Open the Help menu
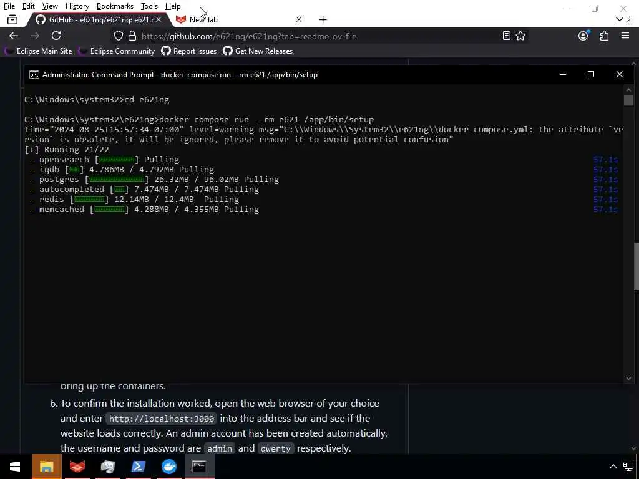 pyautogui.click(x=173, y=6)
